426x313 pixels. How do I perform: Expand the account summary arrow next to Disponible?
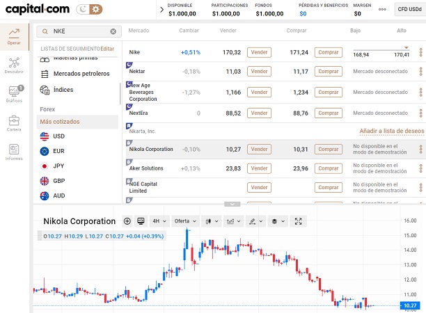click(162, 10)
